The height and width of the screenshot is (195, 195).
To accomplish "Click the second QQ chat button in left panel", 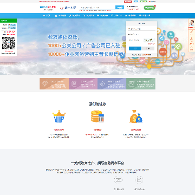I will point(12,28).
